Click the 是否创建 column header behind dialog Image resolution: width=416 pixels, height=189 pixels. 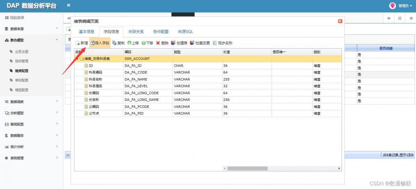point(386,48)
